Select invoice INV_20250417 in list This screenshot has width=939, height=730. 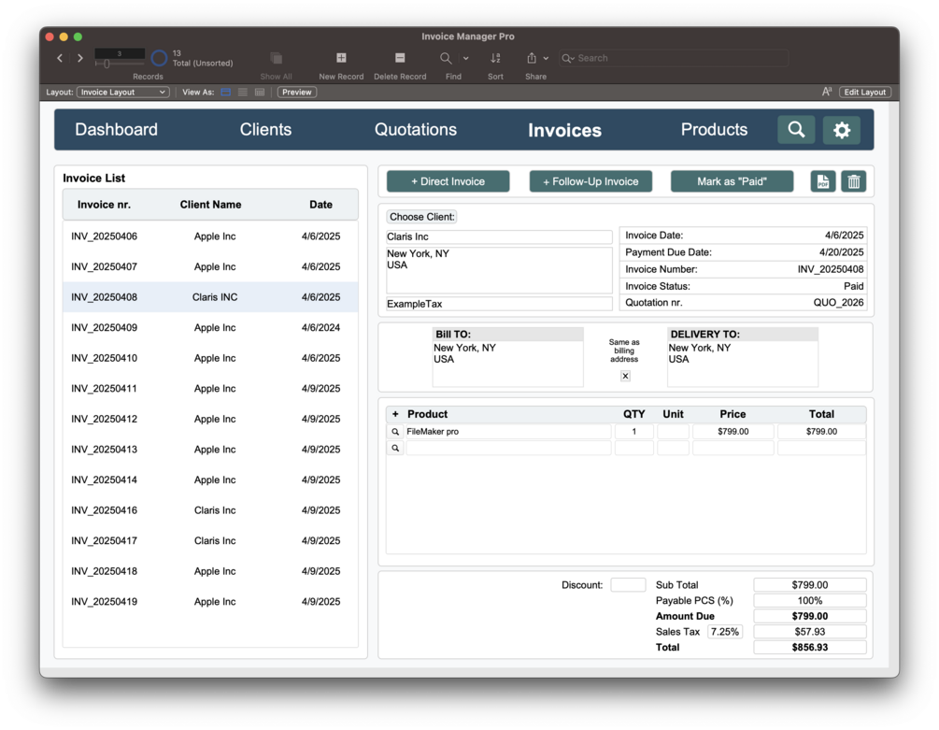coord(210,541)
